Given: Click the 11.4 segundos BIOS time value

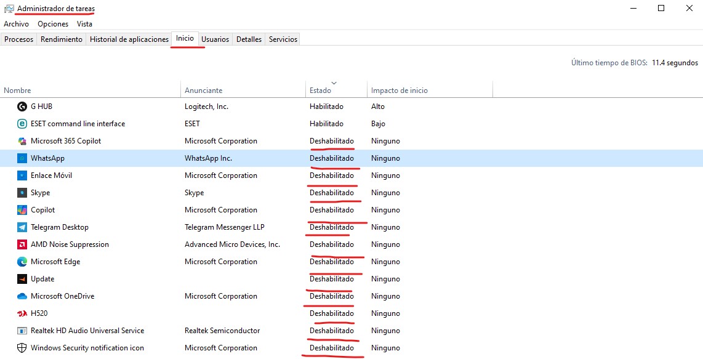Looking at the screenshot, I should point(675,63).
